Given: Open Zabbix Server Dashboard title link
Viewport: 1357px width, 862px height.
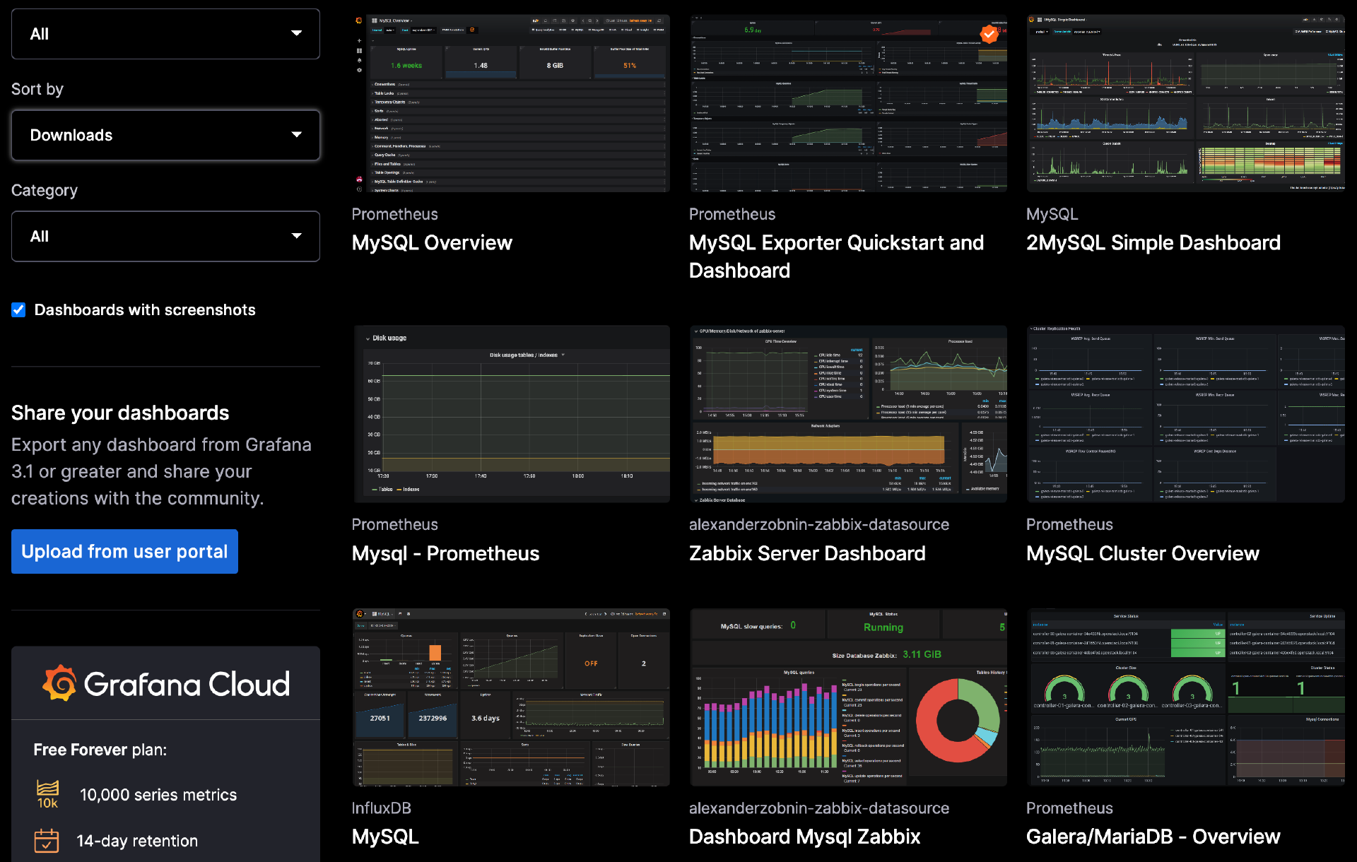Looking at the screenshot, I should [807, 554].
